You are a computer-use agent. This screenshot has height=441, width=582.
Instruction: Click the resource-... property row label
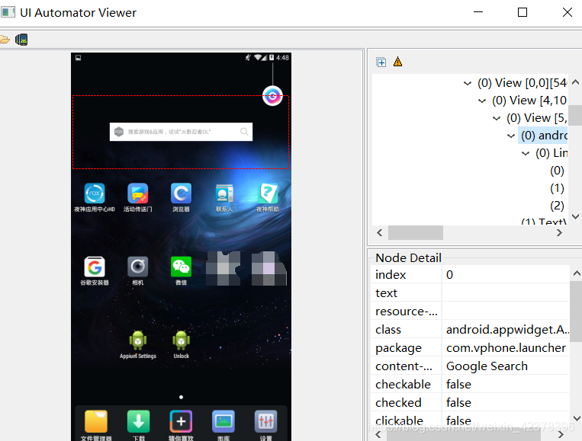coord(406,312)
